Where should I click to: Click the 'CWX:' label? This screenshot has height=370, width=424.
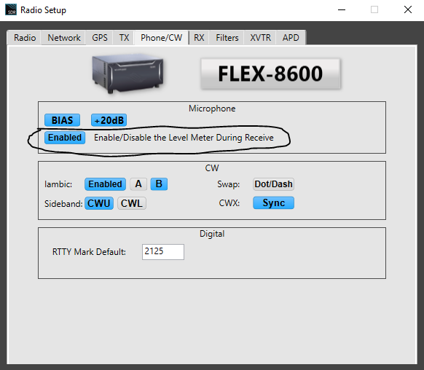click(x=229, y=203)
